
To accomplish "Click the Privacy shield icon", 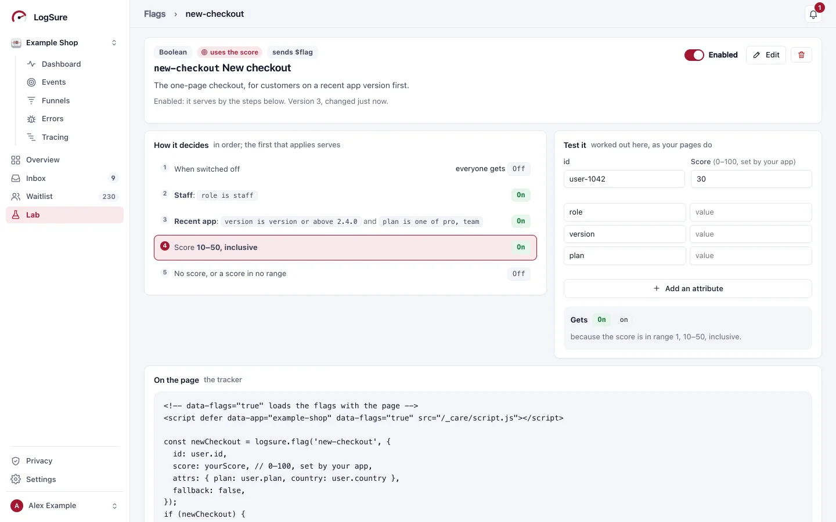I will click(16, 461).
